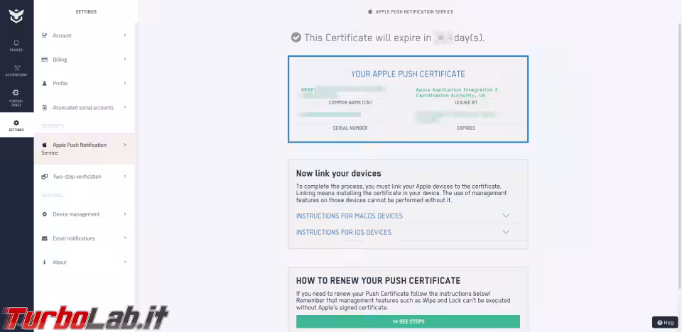Select the Settings gear icon
Image resolution: width=682 pixels, height=332 pixels.
coord(16,123)
